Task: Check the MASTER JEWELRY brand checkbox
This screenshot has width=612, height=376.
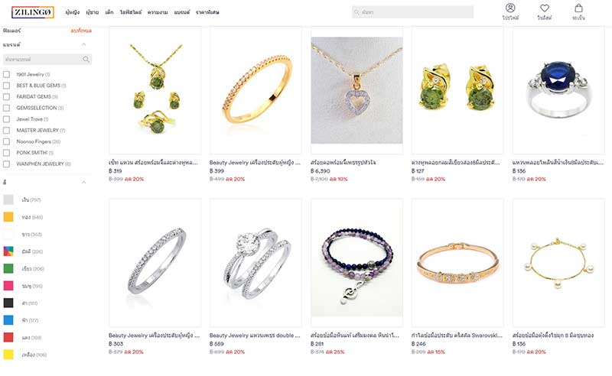Action: point(6,130)
